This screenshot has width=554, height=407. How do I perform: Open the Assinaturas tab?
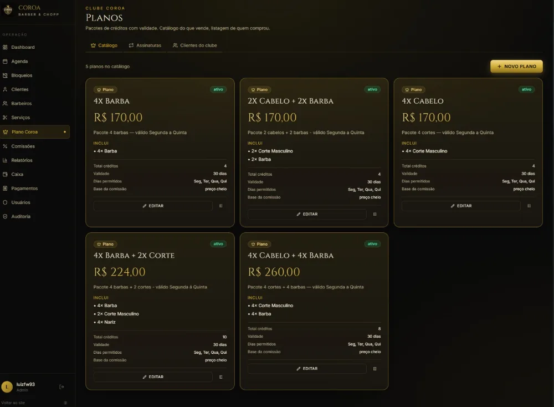point(145,45)
